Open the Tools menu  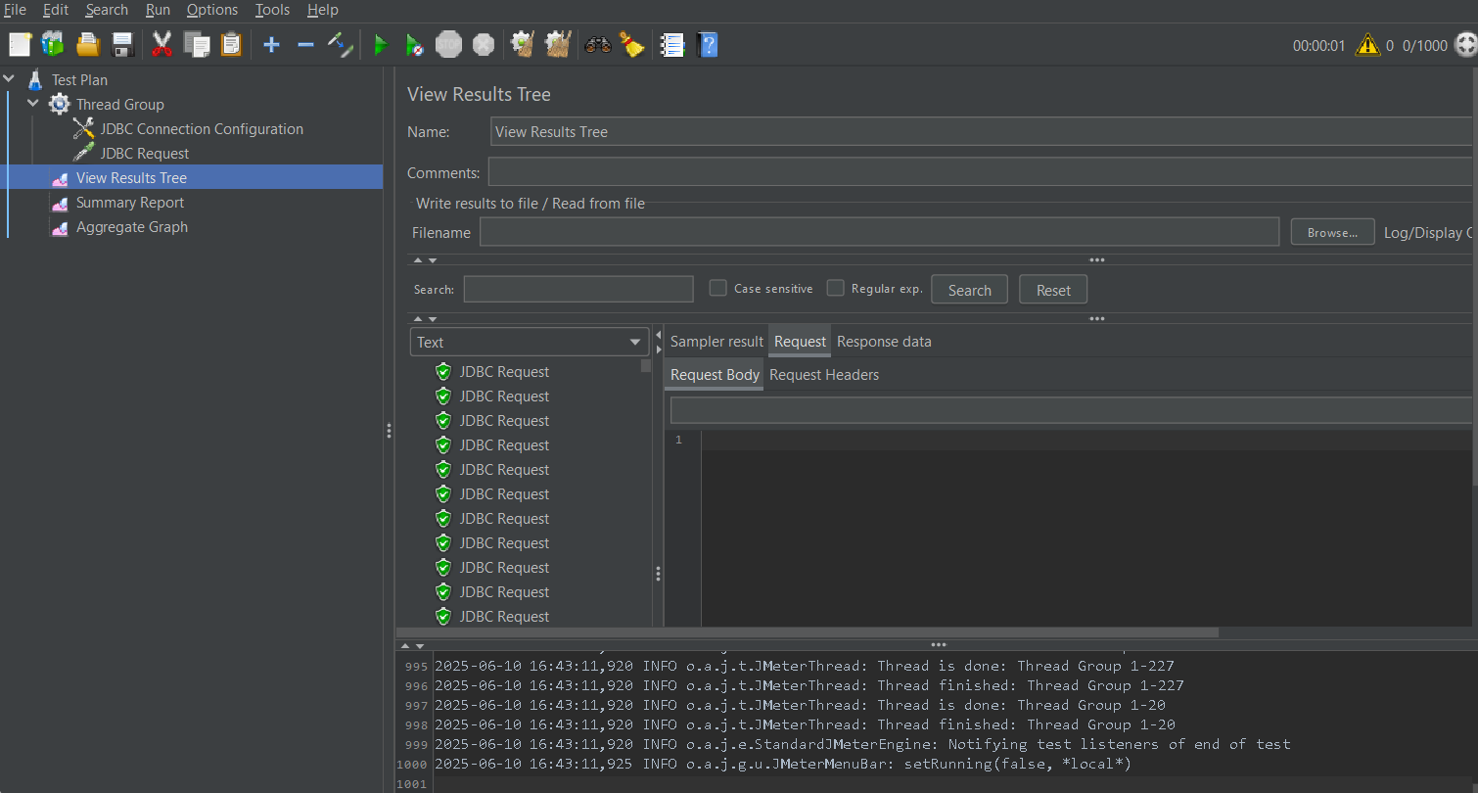tap(272, 10)
